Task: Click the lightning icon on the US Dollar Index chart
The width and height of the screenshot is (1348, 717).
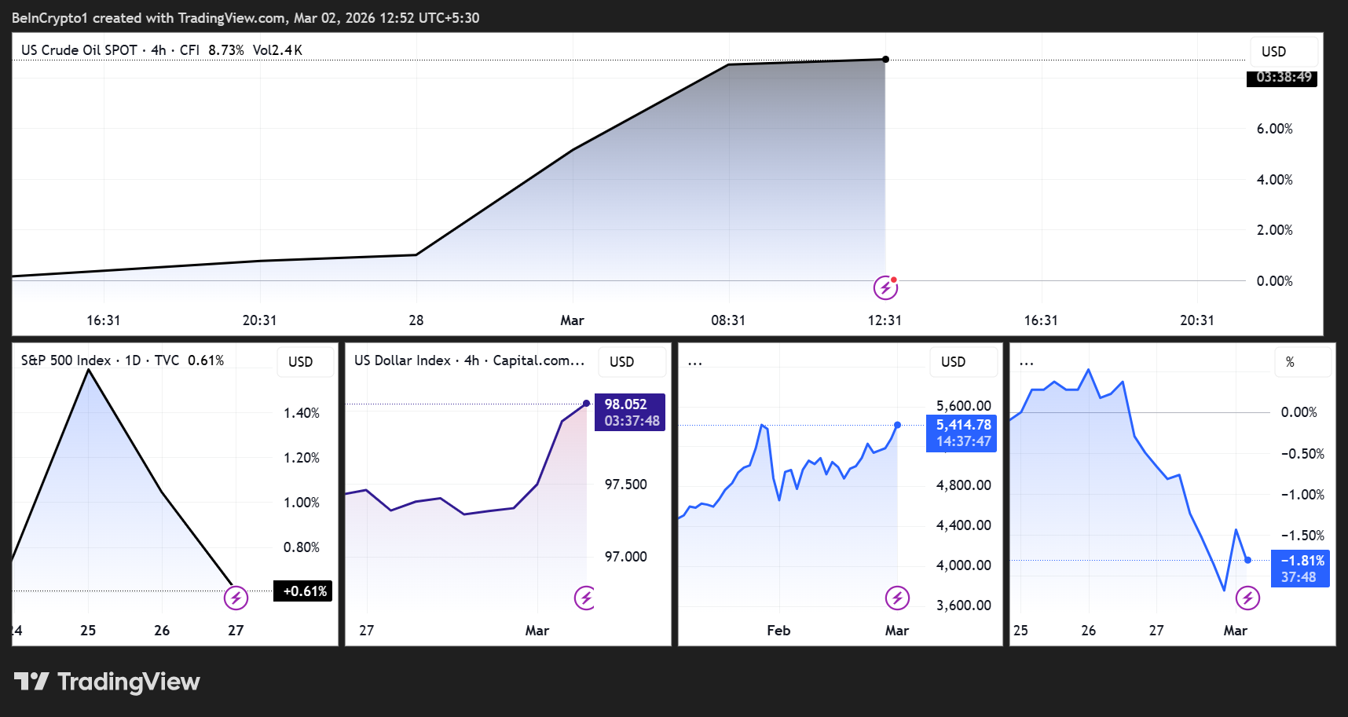Action: [586, 597]
